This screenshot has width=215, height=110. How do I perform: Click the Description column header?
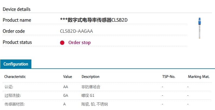pyautogui.click(x=91, y=76)
